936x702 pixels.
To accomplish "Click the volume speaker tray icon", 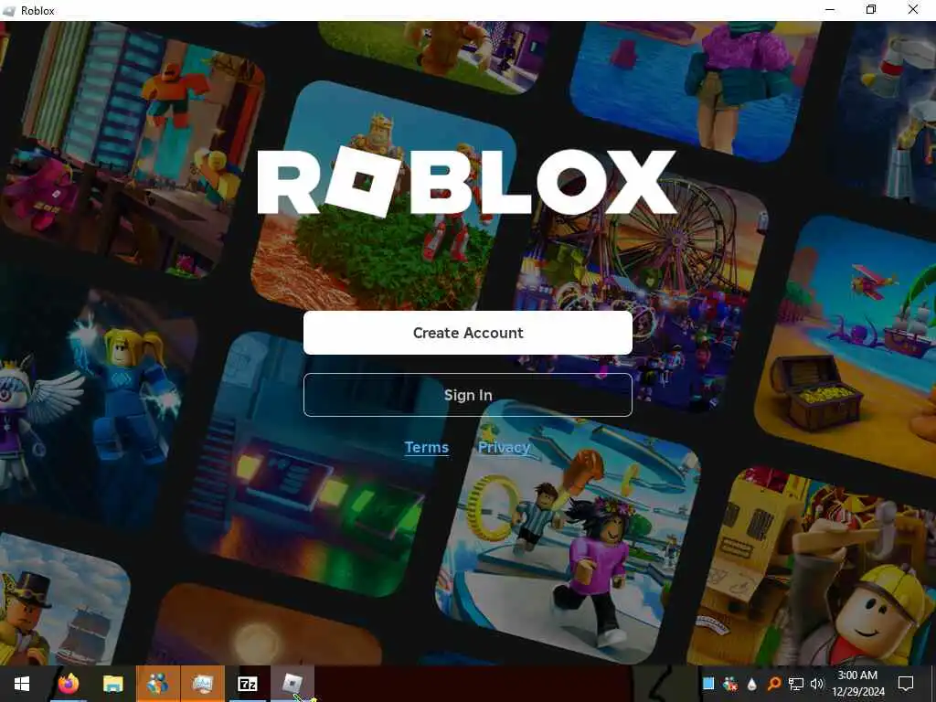I will 817,684.
